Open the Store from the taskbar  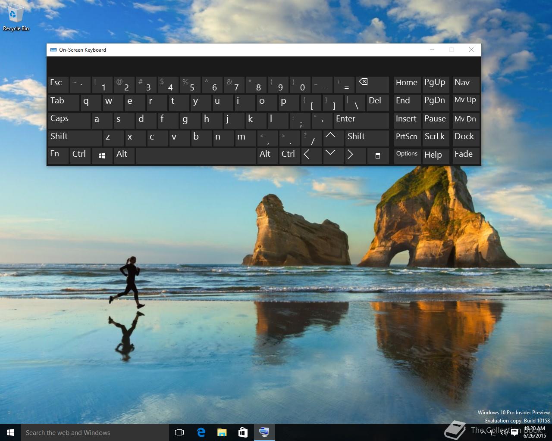coord(243,432)
